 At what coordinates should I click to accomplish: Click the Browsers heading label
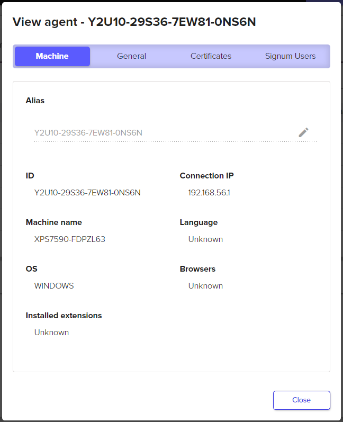pyautogui.click(x=197, y=269)
